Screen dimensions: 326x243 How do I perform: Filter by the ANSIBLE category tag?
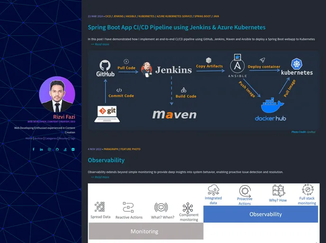[131, 16]
